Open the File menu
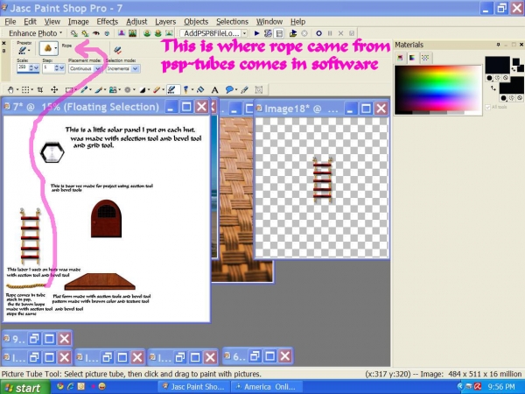The image size is (525, 394). 10,22
